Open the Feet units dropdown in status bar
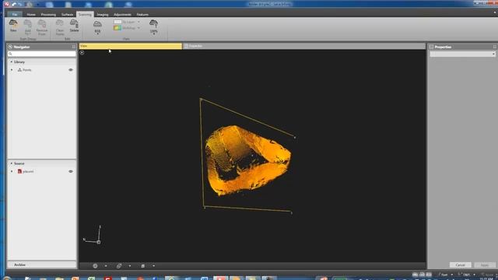The width and height of the screenshot is (498, 280). click(452, 275)
